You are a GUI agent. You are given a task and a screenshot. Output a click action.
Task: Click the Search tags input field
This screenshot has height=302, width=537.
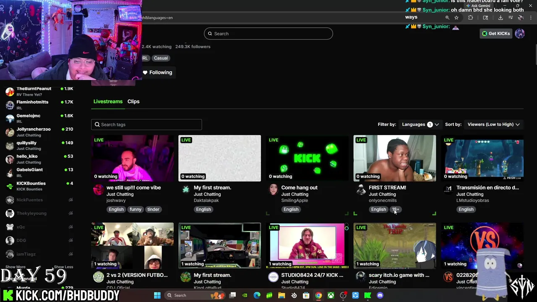click(146, 125)
